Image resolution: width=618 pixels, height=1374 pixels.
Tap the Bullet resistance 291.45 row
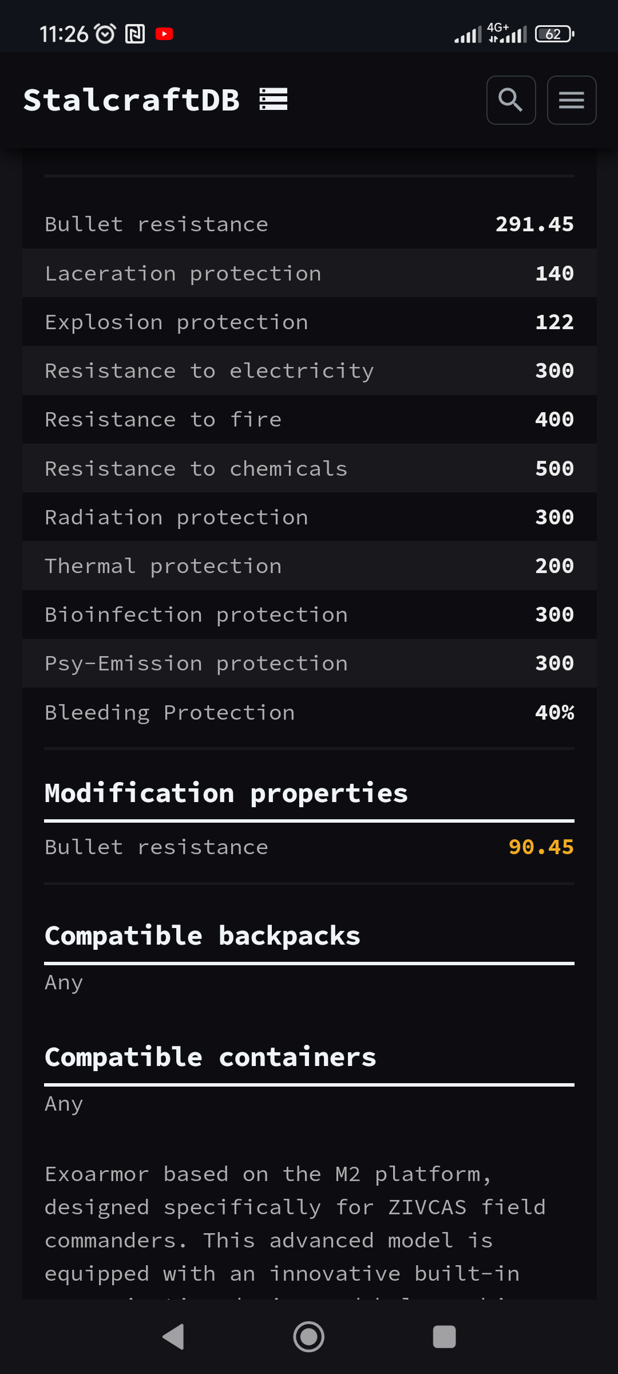[309, 224]
